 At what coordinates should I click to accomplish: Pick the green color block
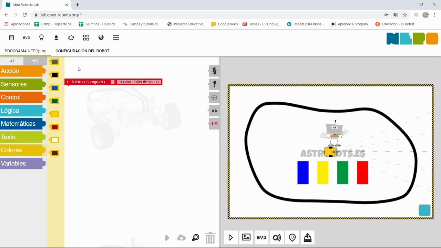coord(54,101)
